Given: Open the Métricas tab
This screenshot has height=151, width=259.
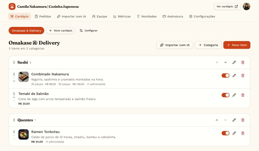Looking at the screenshot, I should pos(122,17).
